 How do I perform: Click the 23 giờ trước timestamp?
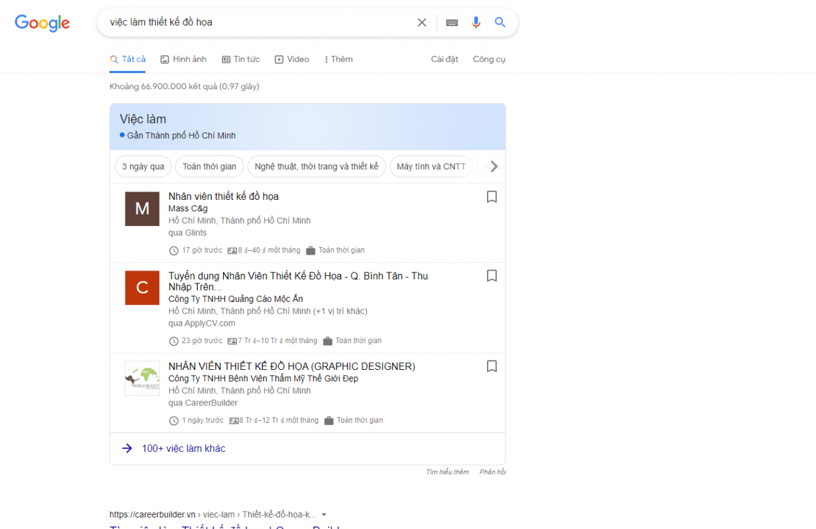(x=202, y=341)
